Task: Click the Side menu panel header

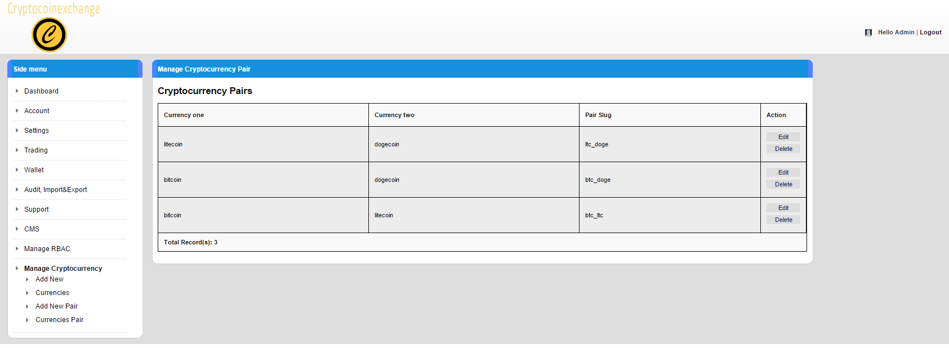Action: pos(75,69)
